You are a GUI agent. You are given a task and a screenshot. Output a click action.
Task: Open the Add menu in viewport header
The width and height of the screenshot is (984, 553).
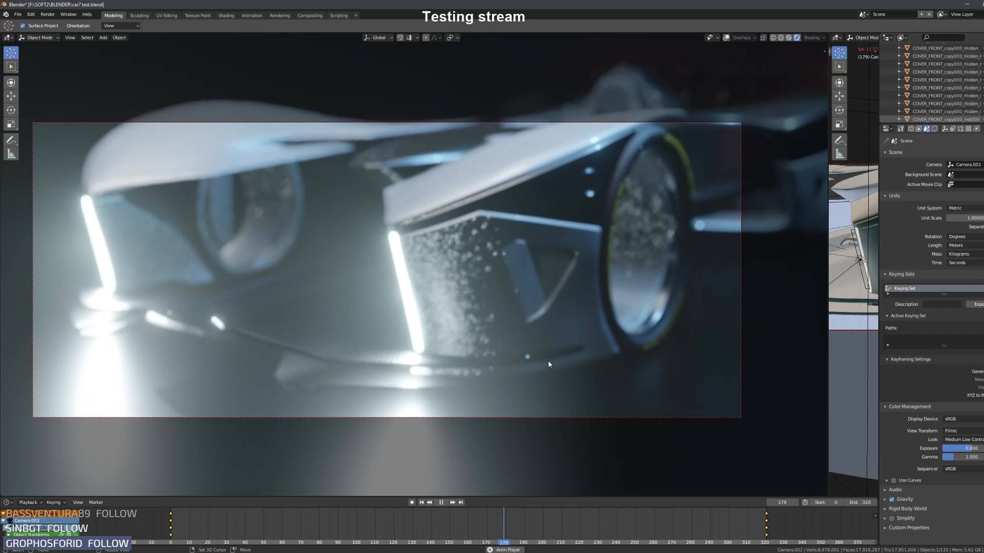tap(103, 38)
